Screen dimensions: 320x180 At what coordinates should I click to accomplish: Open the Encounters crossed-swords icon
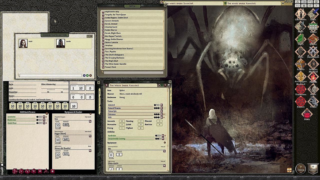(x=313, y=52)
